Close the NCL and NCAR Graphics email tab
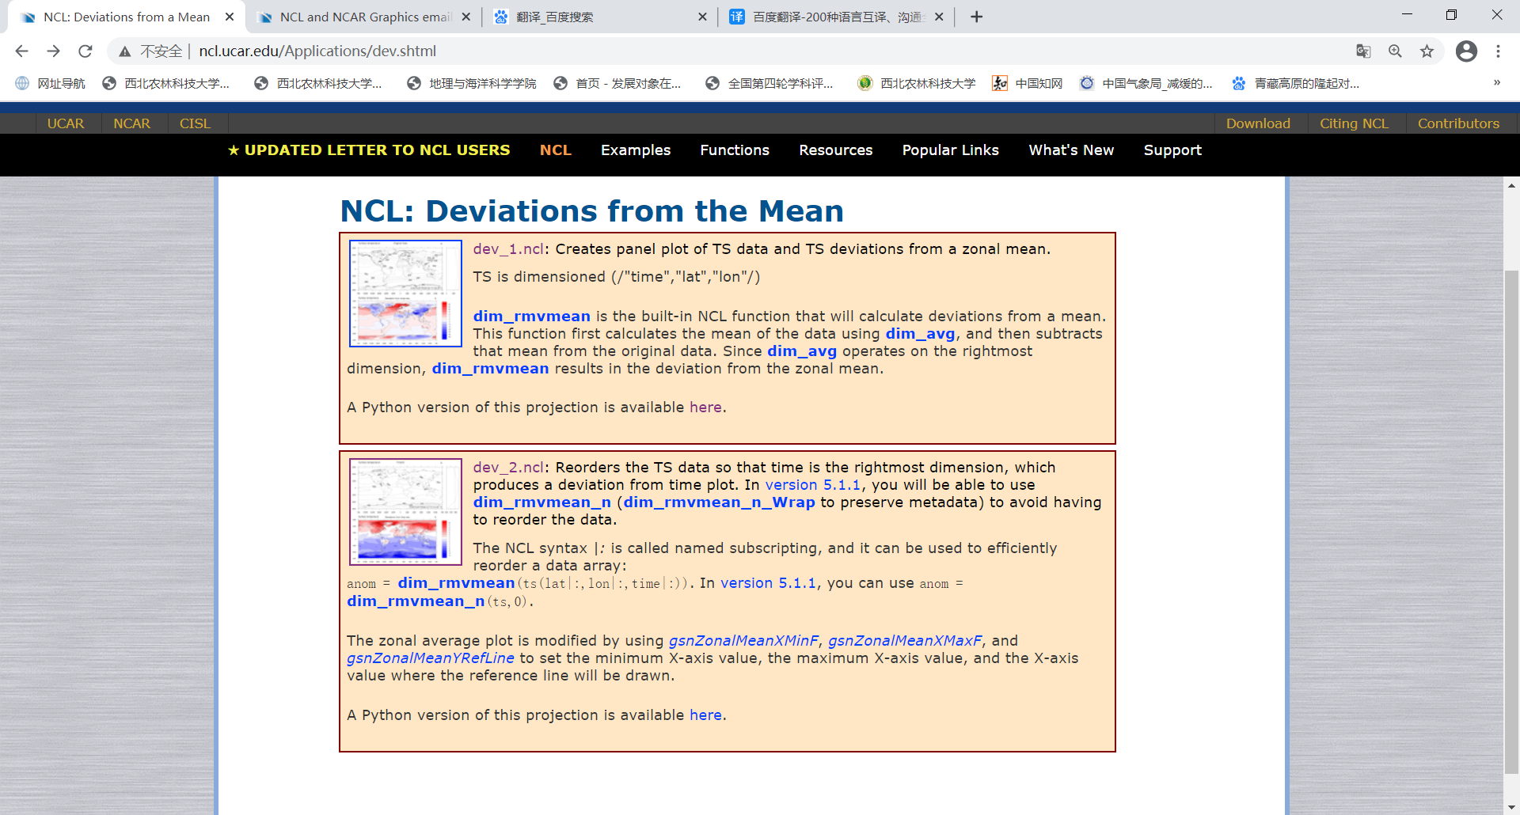Screen dimensions: 1520x815 coord(465,17)
